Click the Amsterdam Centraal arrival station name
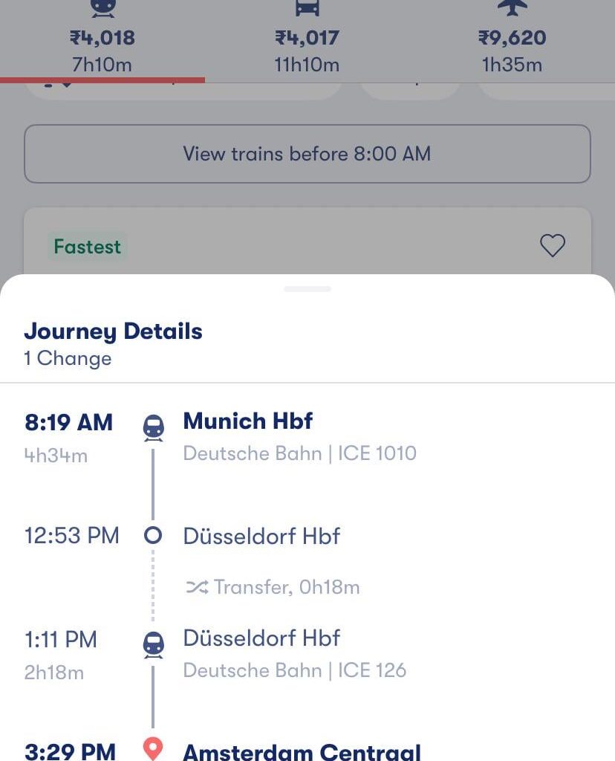 [x=303, y=751]
